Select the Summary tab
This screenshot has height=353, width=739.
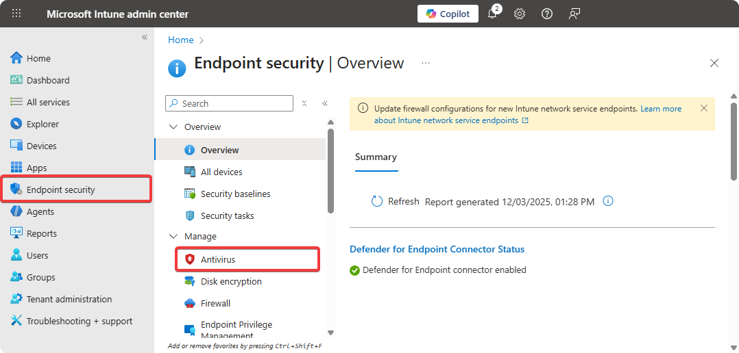point(376,157)
